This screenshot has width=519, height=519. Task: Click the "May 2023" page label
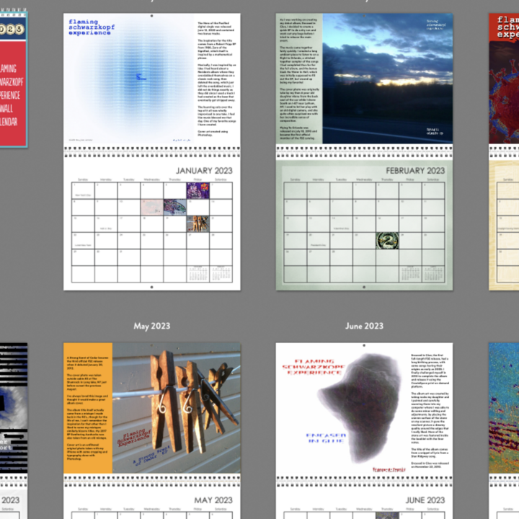click(151, 327)
